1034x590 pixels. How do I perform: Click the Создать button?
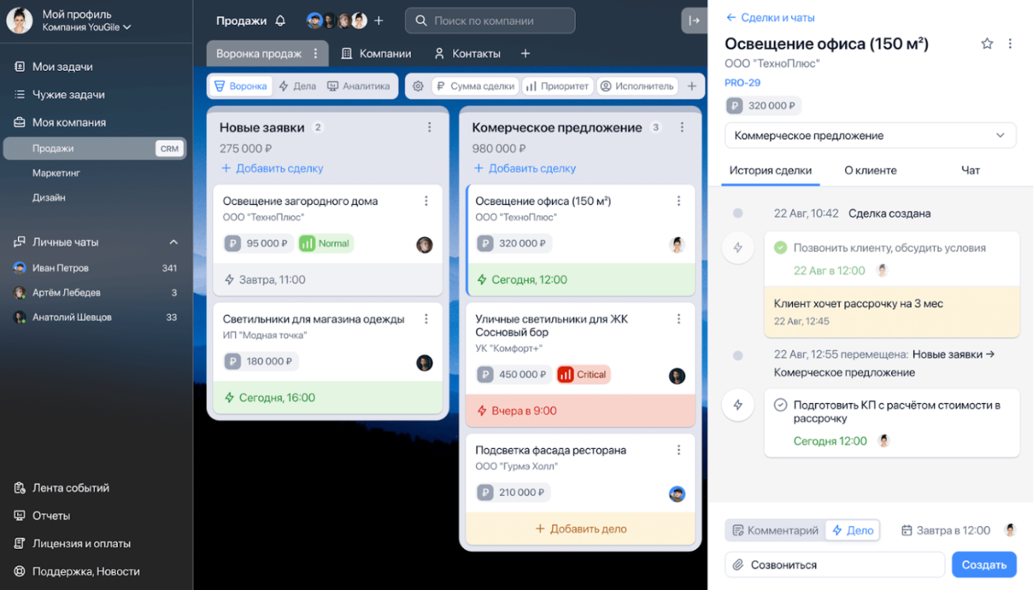pos(984,564)
